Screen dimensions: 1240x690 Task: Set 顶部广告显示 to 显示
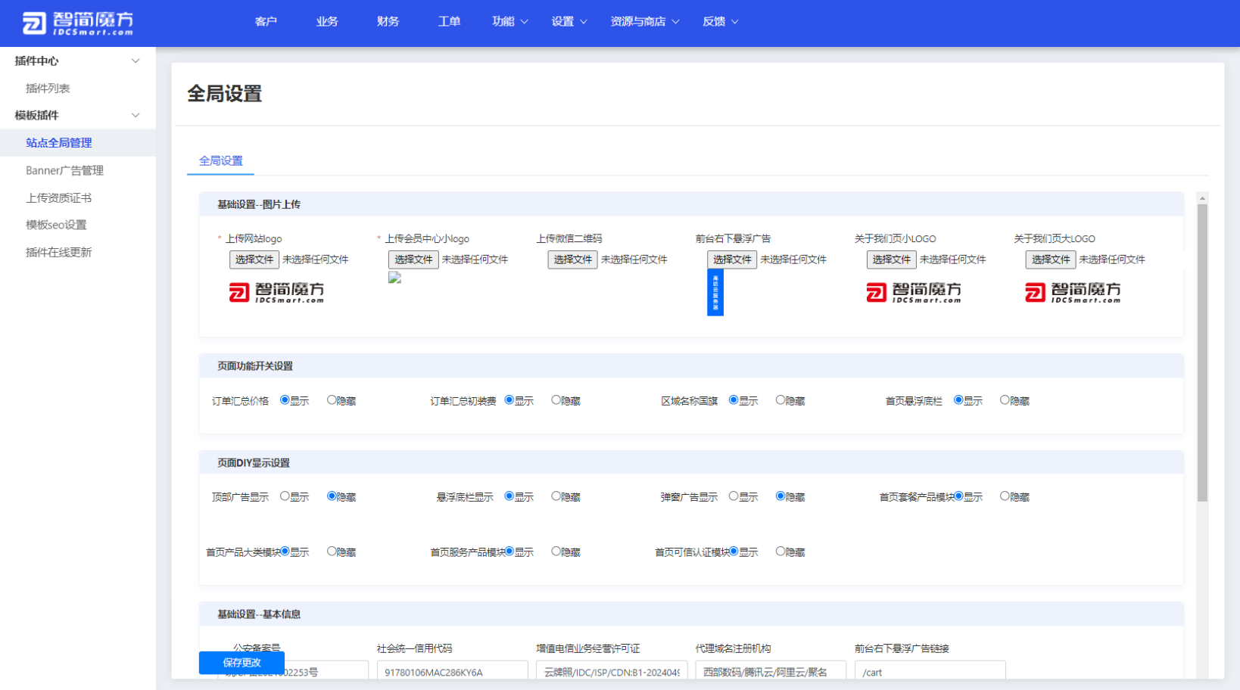pyautogui.click(x=285, y=496)
